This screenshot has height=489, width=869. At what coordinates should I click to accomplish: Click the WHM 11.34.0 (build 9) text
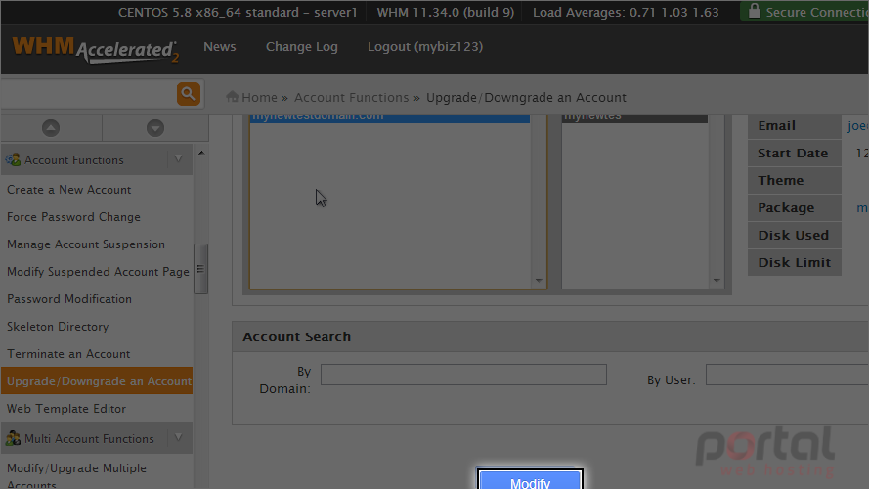[x=446, y=12]
